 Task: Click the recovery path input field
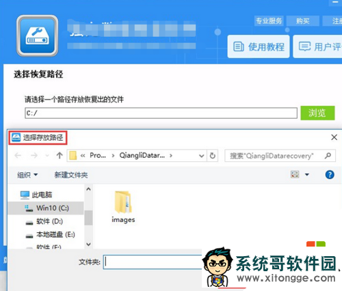(161, 113)
